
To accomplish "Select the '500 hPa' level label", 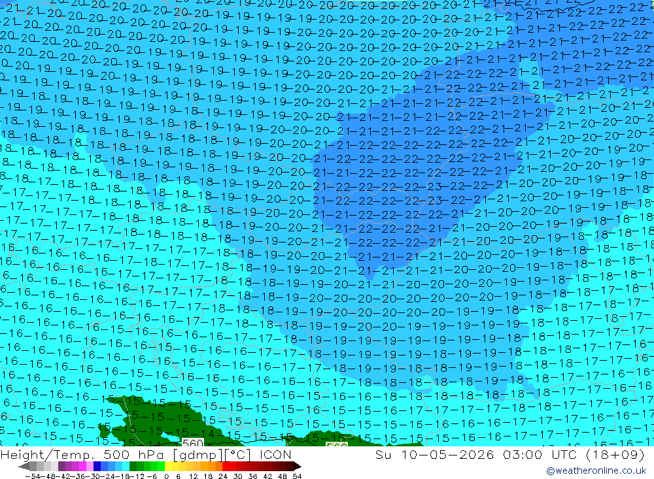I will pos(133,454).
